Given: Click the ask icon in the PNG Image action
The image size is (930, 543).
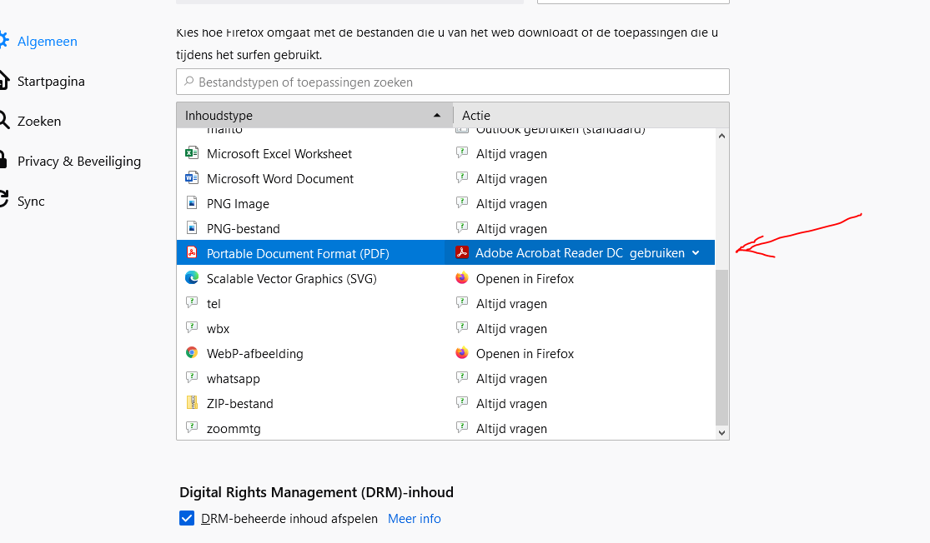Looking at the screenshot, I should [x=462, y=202].
